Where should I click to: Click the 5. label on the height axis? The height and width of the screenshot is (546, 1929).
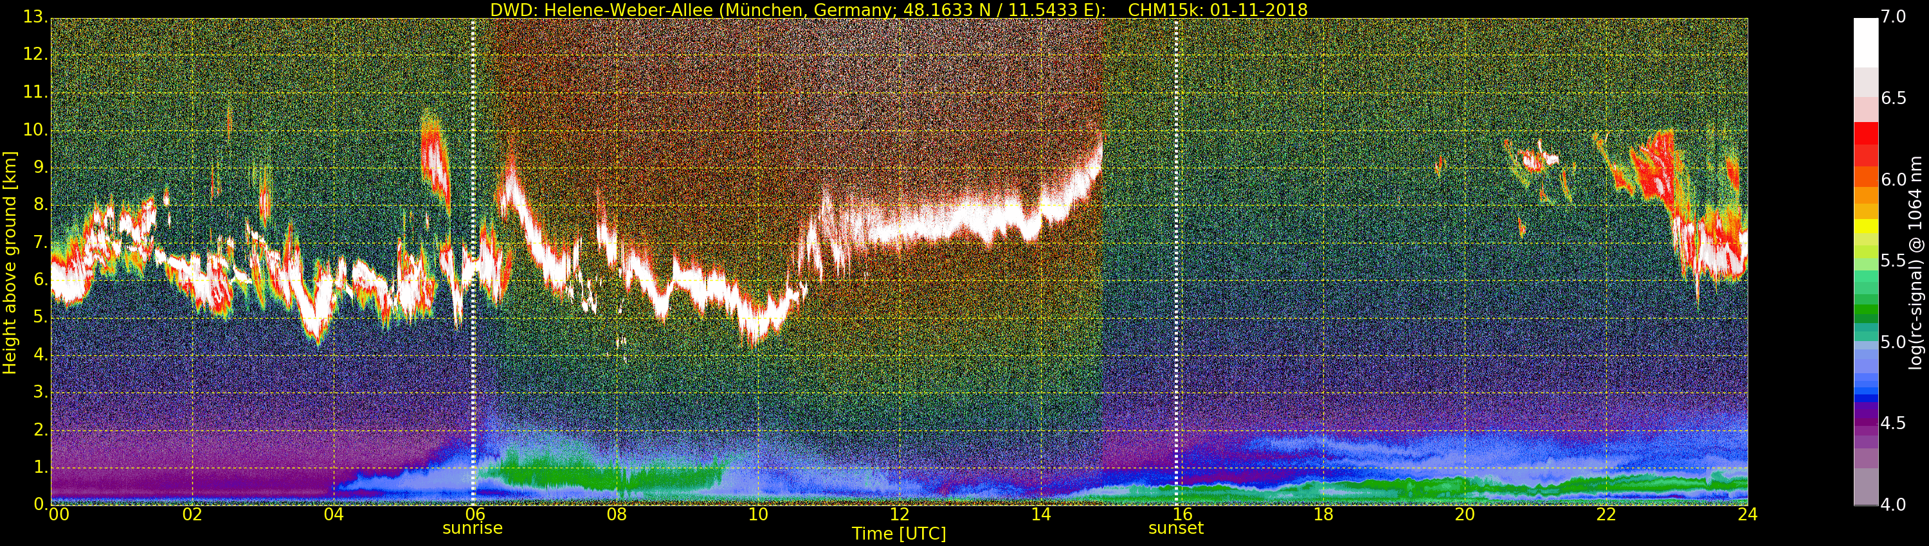pyautogui.click(x=41, y=317)
